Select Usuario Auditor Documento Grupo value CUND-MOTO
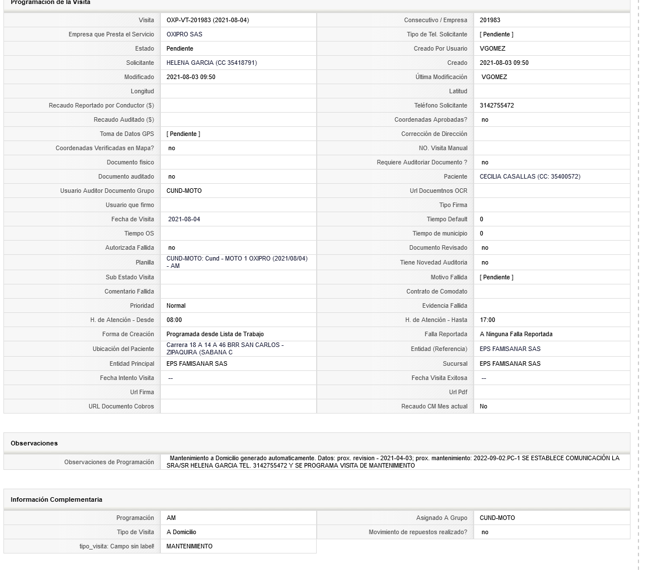This screenshot has width=647, height=570. tap(184, 191)
